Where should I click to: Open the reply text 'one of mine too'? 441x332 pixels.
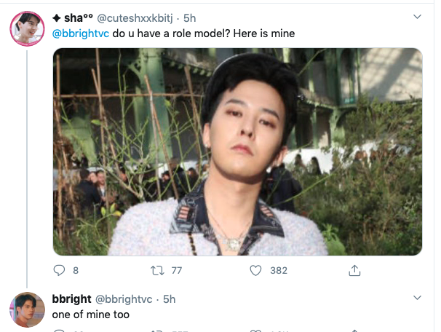coord(90,315)
